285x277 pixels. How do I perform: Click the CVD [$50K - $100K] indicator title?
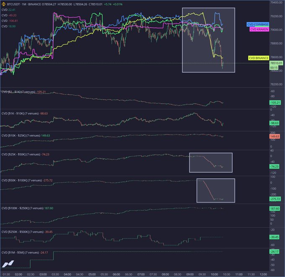(x=22, y=180)
